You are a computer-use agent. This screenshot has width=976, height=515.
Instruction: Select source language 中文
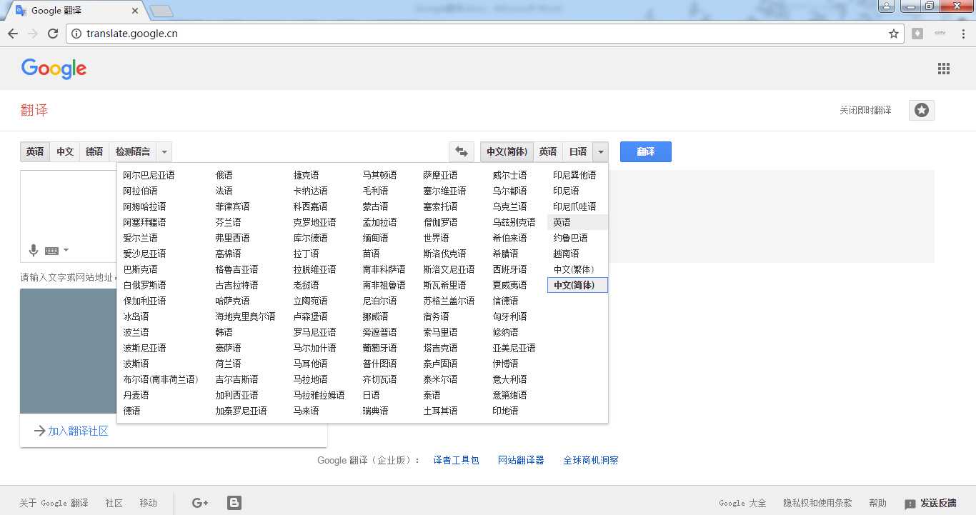[x=65, y=151]
